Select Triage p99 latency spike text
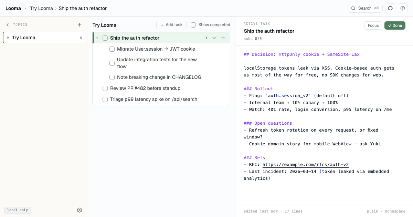Image resolution: width=413 pixels, height=217 pixels. [x=154, y=99]
